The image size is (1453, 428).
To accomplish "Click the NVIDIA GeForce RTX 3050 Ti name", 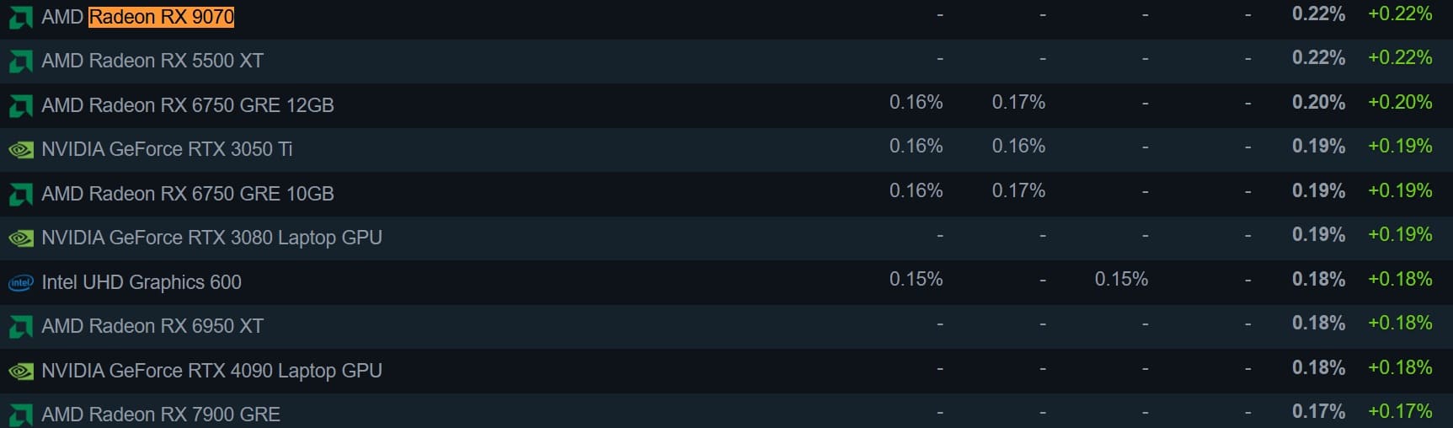I will coord(167,149).
